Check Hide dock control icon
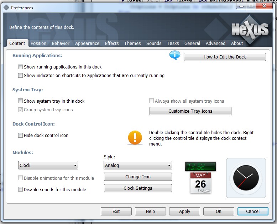 tap(21, 135)
